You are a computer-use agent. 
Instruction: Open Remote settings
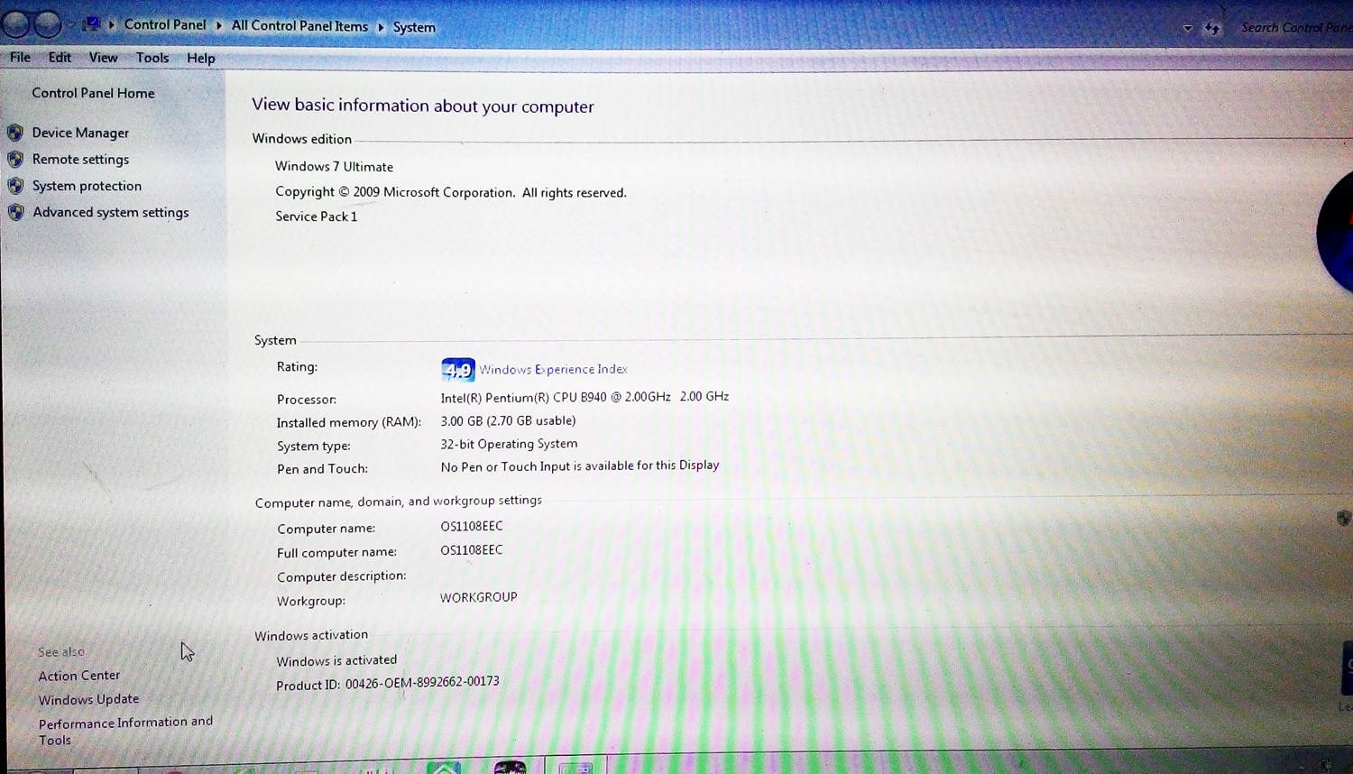click(80, 159)
